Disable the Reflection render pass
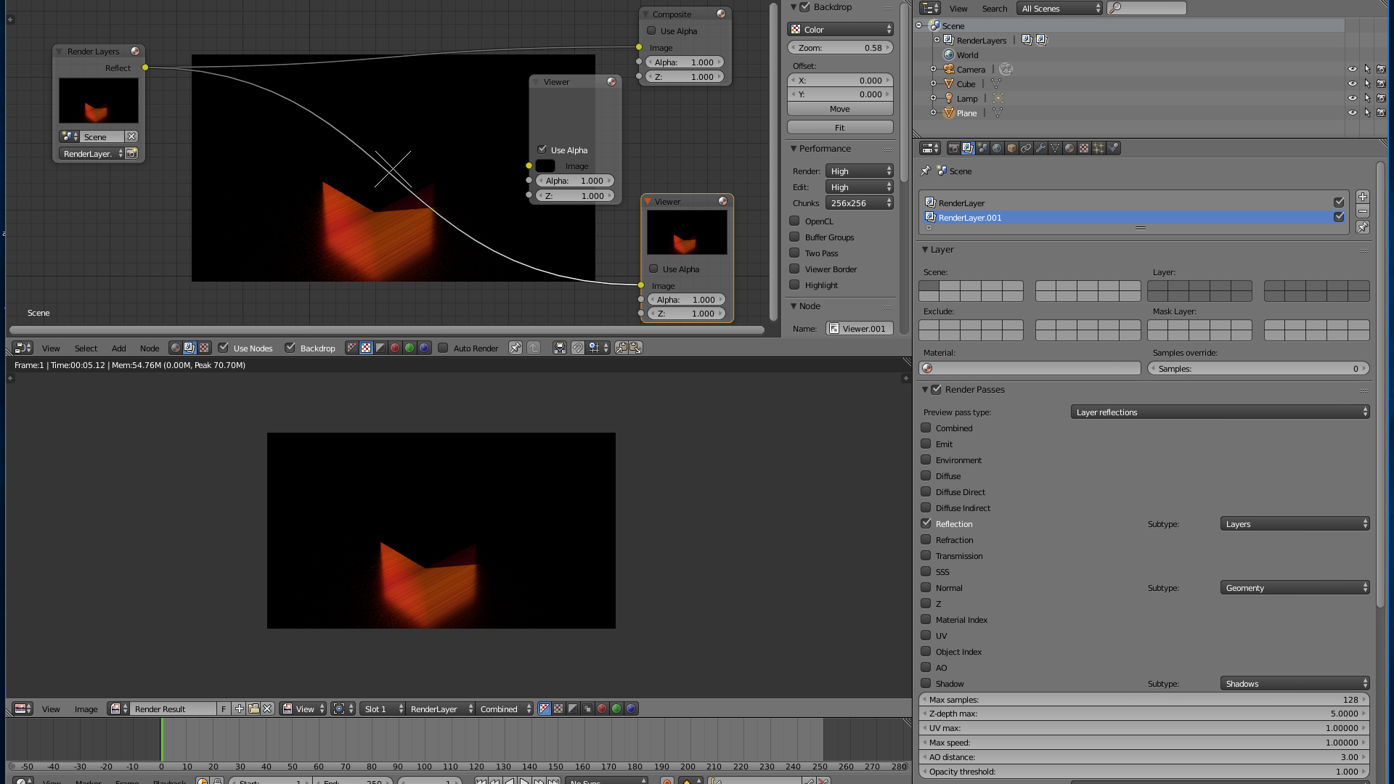 (x=926, y=524)
